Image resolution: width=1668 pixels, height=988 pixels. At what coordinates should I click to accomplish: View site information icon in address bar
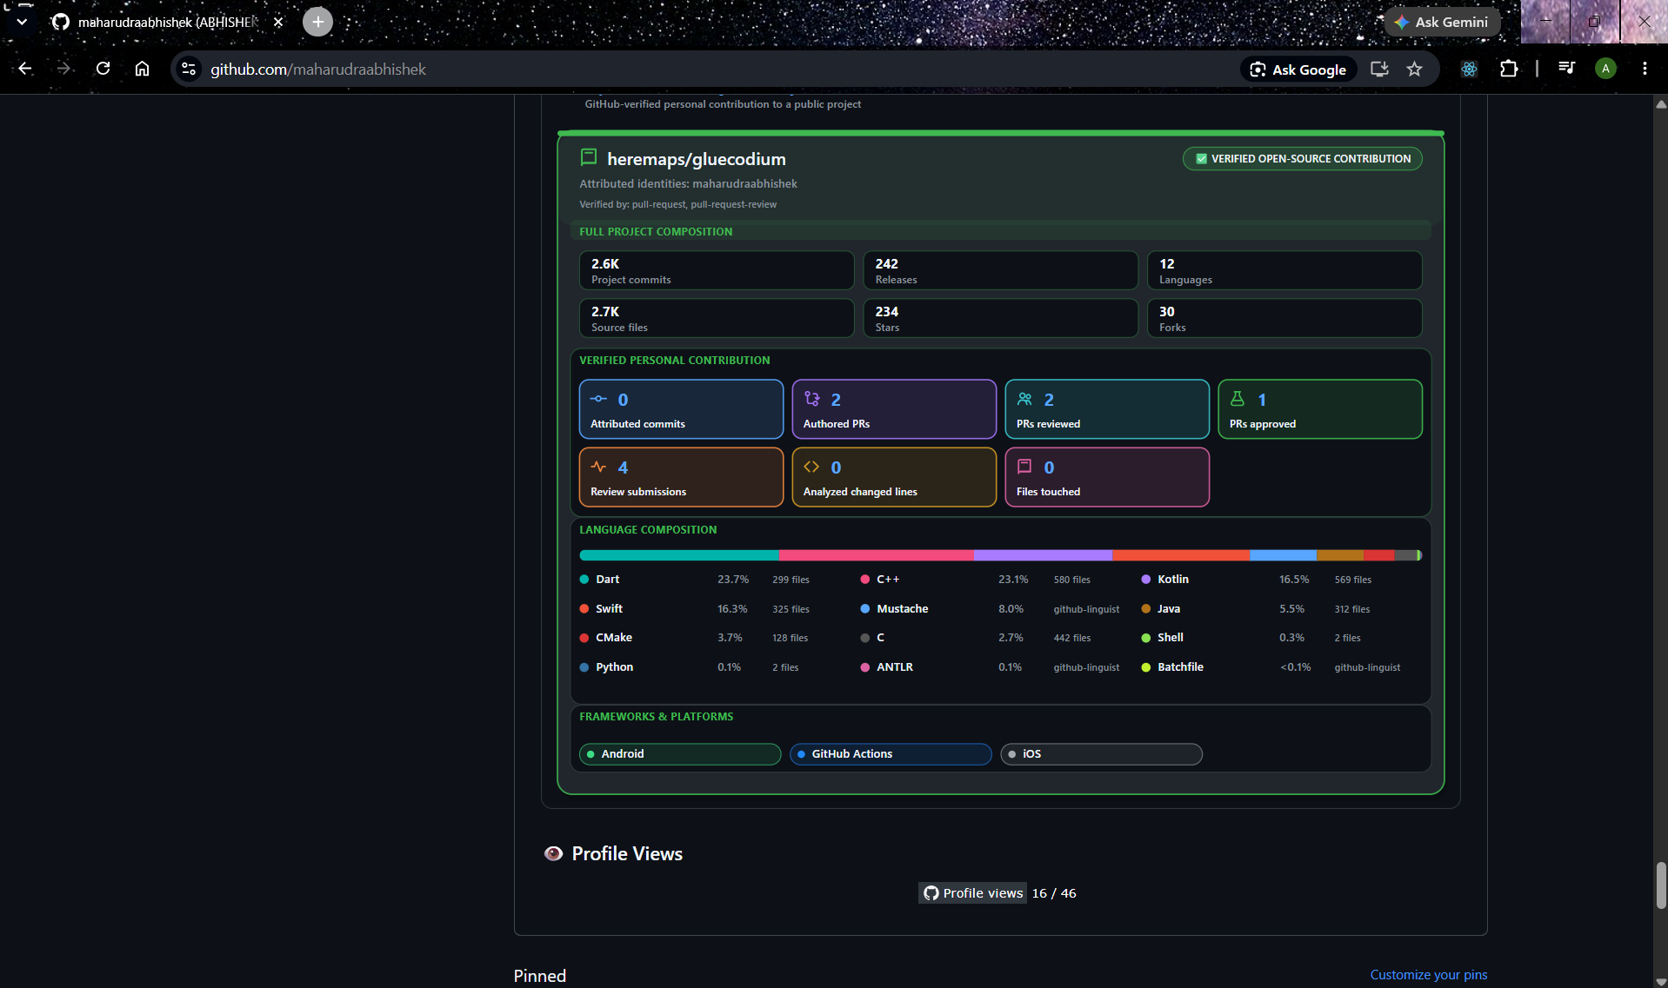click(189, 69)
